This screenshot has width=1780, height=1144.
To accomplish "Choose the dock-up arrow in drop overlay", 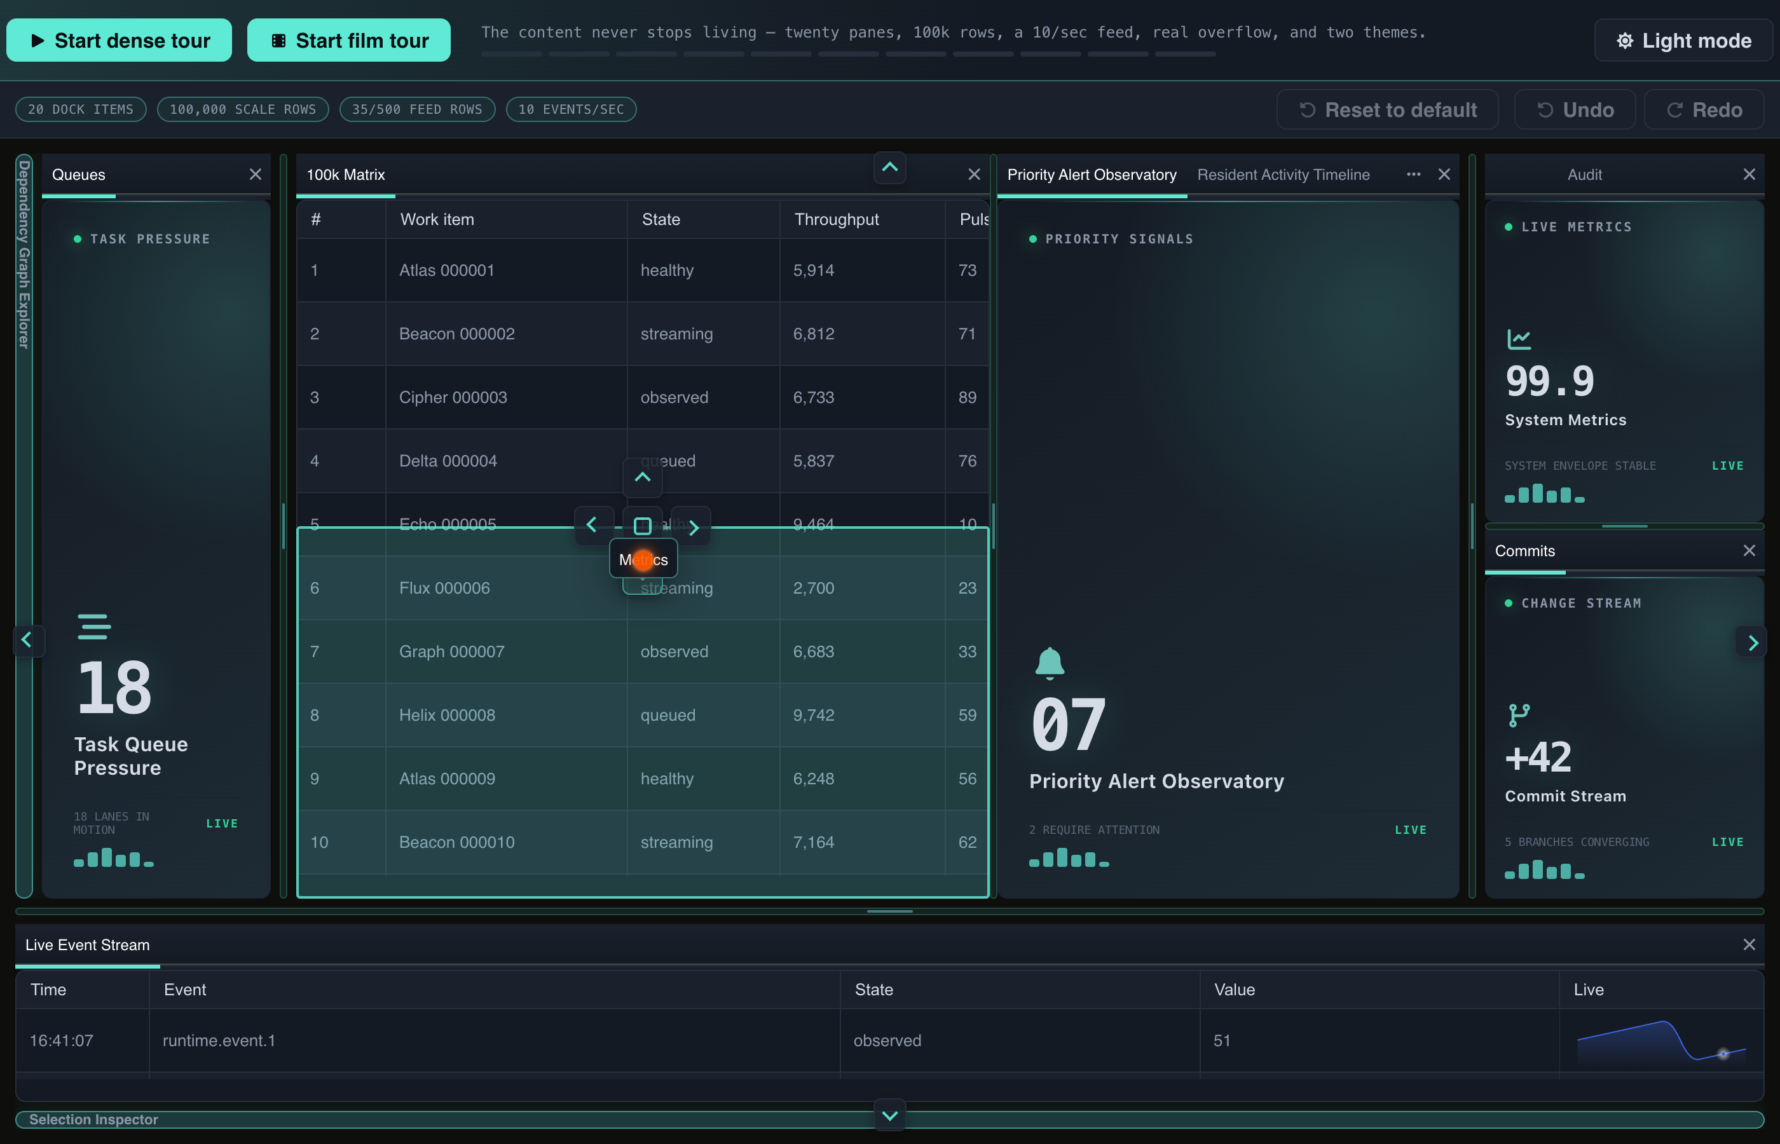I will 643,477.
